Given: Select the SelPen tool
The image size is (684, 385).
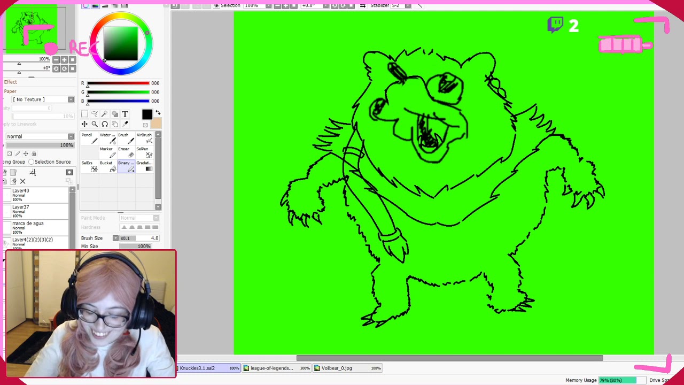Looking at the screenshot, I should point(144,152).
